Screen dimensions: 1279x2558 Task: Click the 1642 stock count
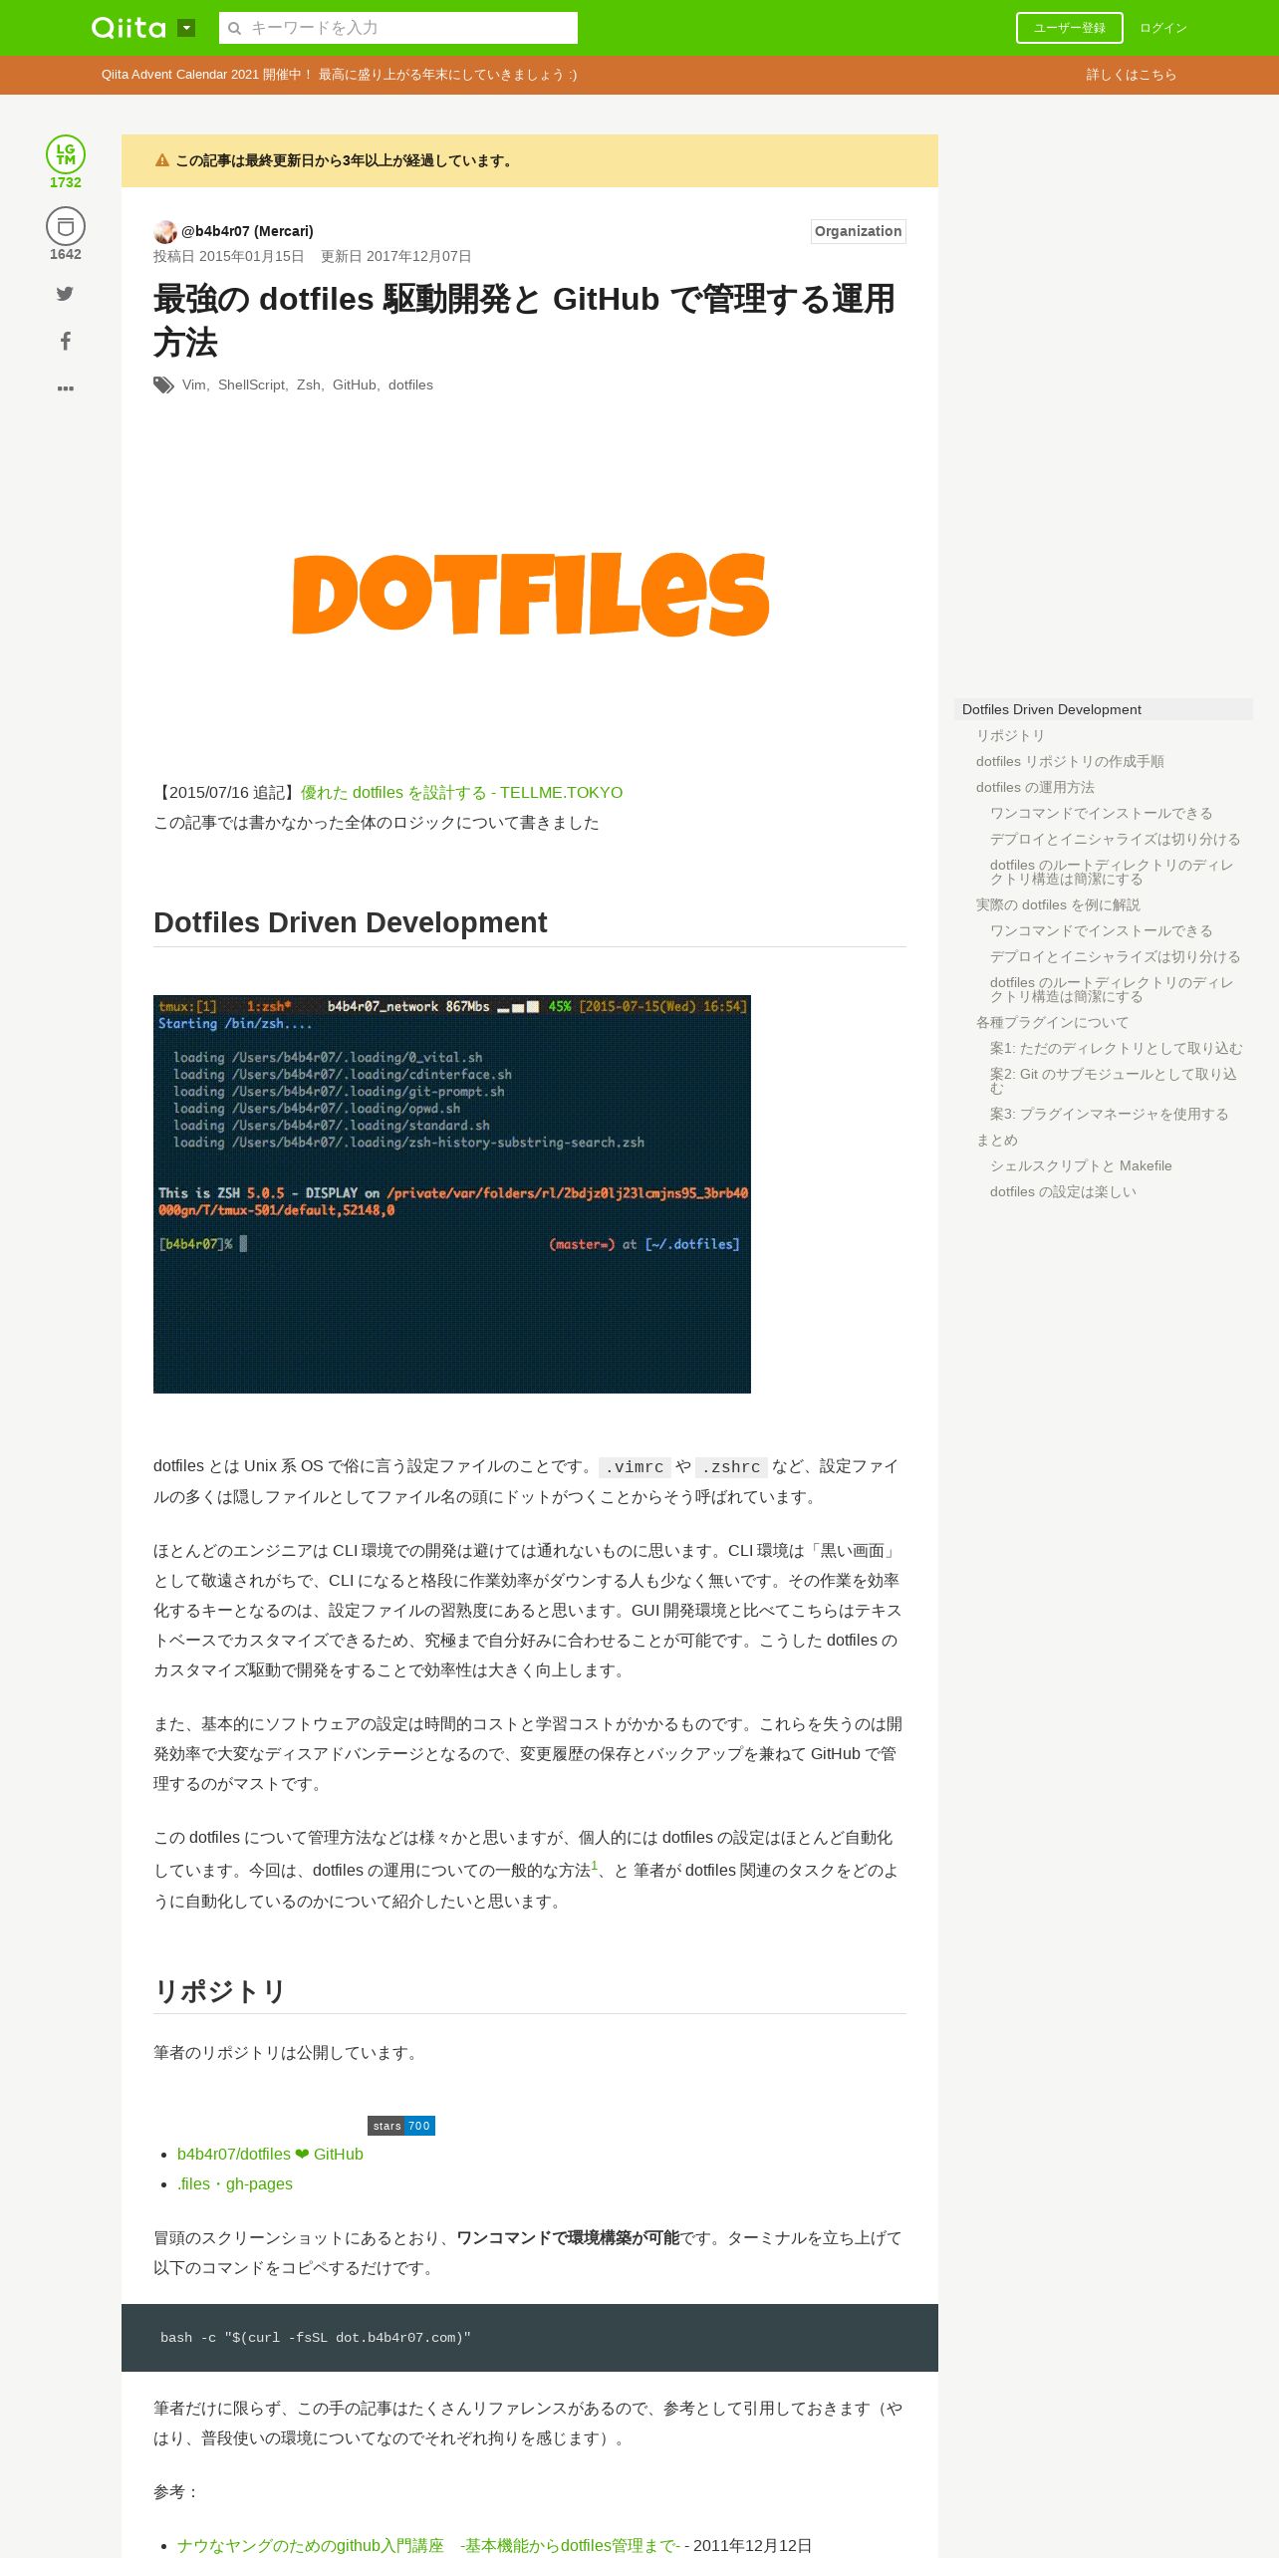click(x=66, y=254)
